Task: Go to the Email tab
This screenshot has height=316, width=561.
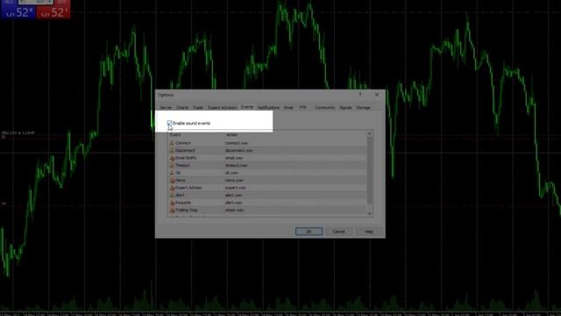Action: (x=288, y=107)
